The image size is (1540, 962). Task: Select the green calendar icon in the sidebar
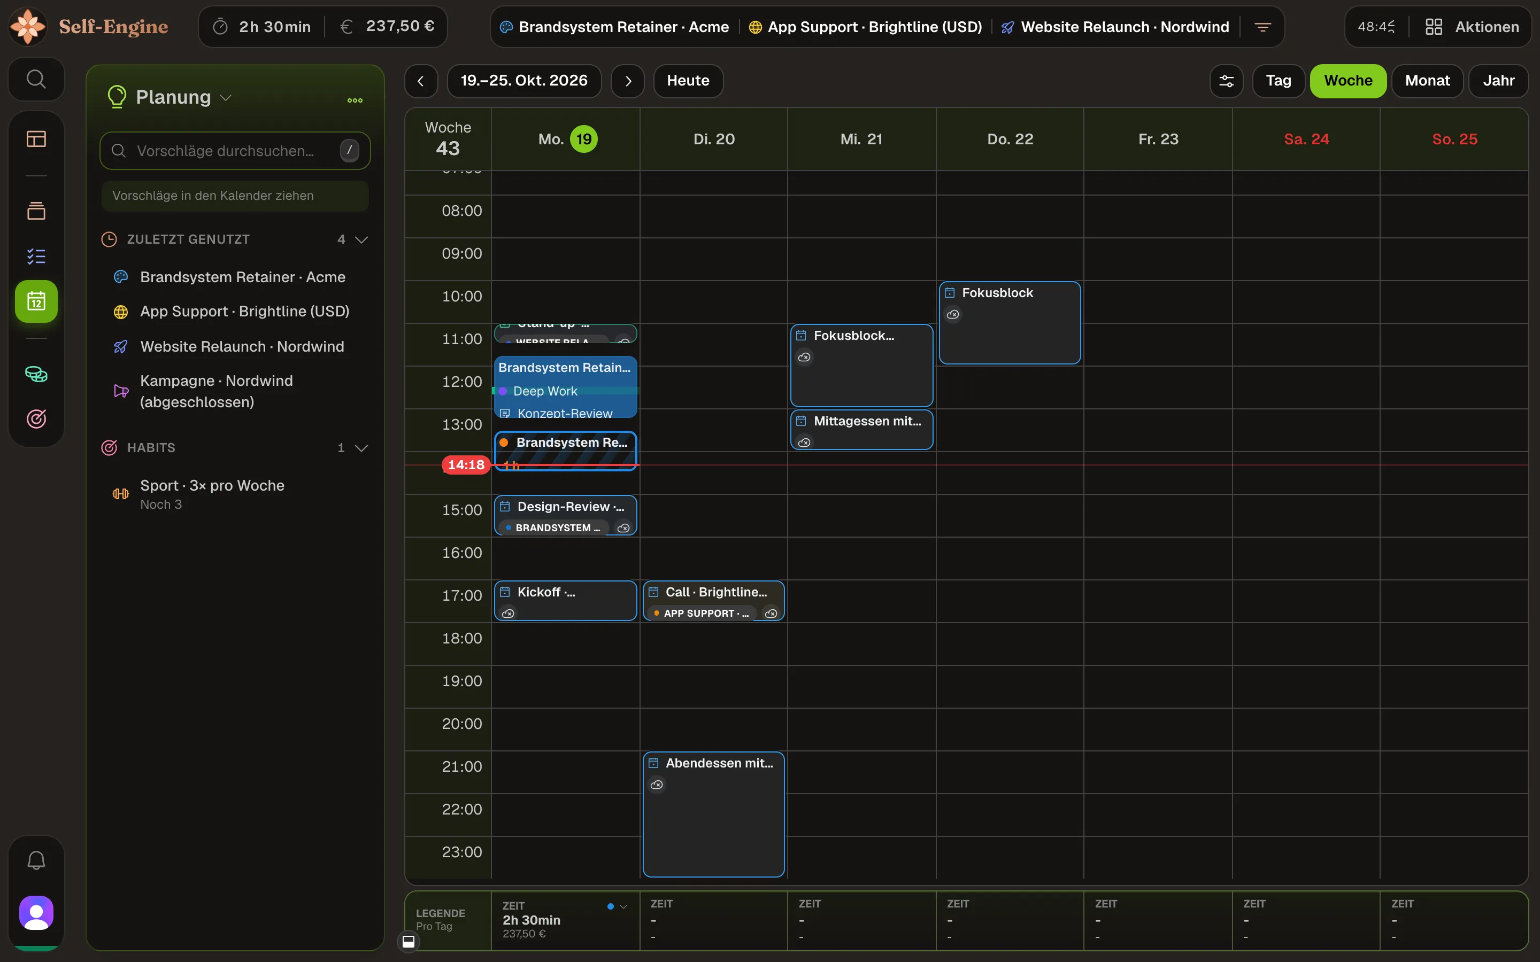pos(36,301)
